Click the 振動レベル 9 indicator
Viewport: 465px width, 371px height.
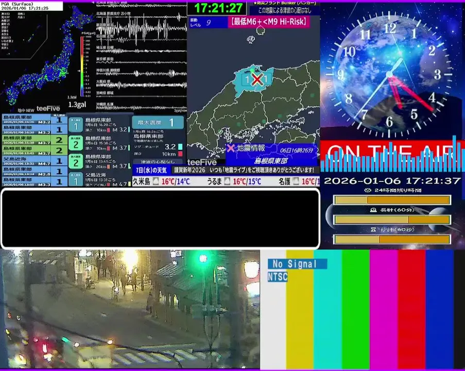point(209,22)
